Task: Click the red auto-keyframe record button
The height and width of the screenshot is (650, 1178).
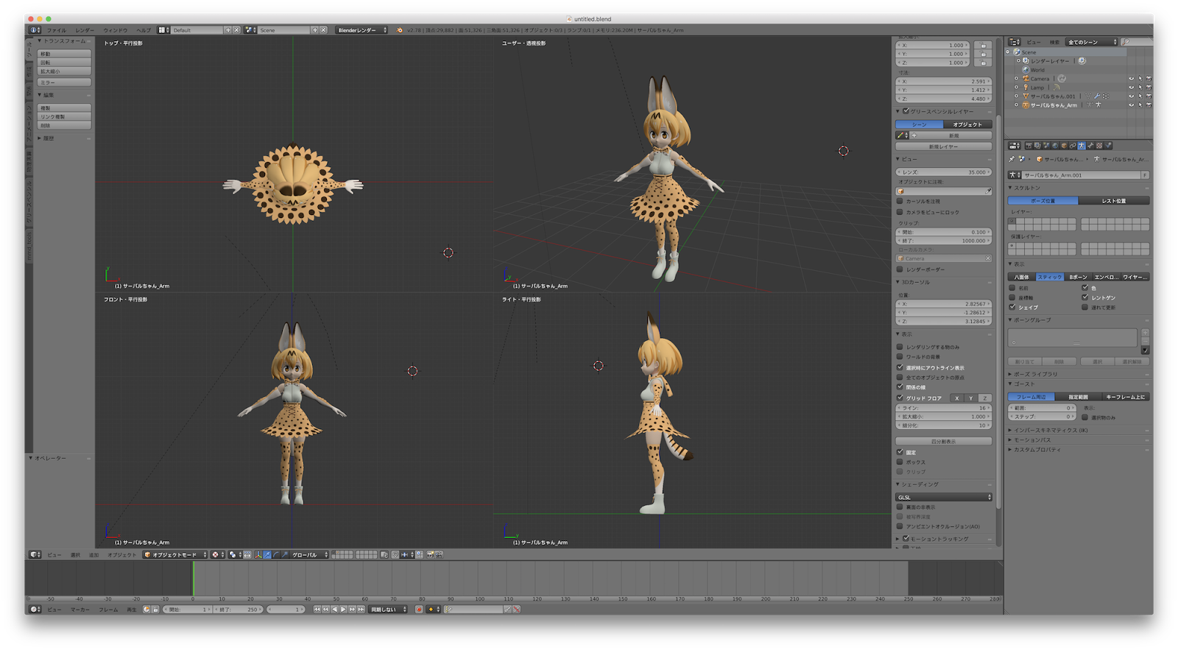Action: (x=419, y=610)
